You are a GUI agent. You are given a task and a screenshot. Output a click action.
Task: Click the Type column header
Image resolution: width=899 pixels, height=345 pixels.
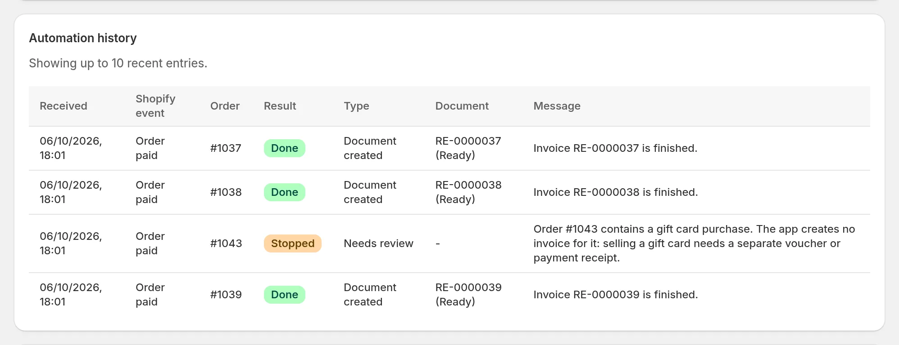point(356,106)
